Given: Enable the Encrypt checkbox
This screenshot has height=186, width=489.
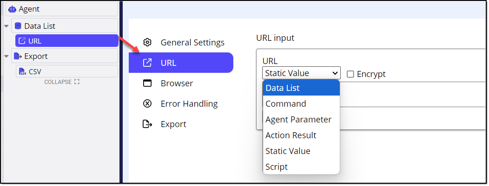Looking at the screenshot, I should click(350, 74).
